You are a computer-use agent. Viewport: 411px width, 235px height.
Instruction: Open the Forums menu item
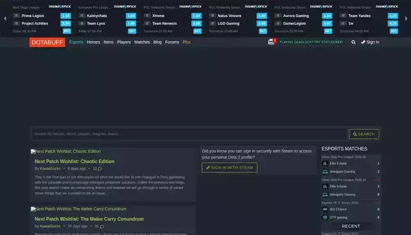[x=172, y=42]
